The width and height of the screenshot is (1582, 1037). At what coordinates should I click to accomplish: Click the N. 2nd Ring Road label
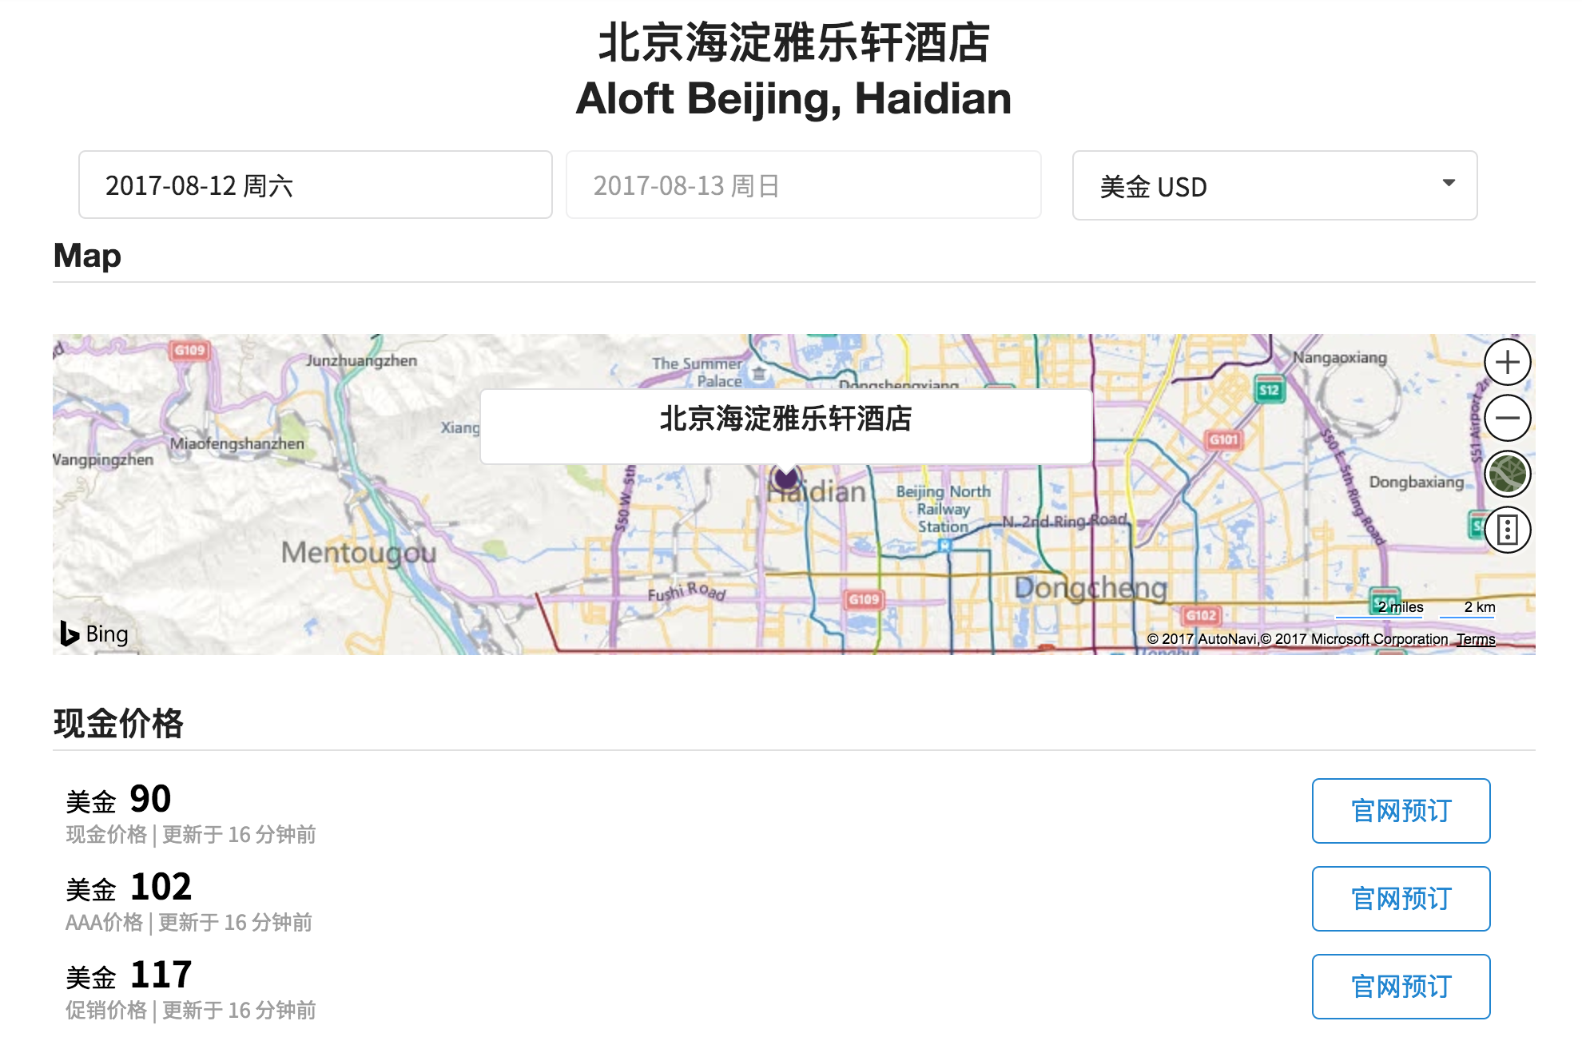[1064, 521]
